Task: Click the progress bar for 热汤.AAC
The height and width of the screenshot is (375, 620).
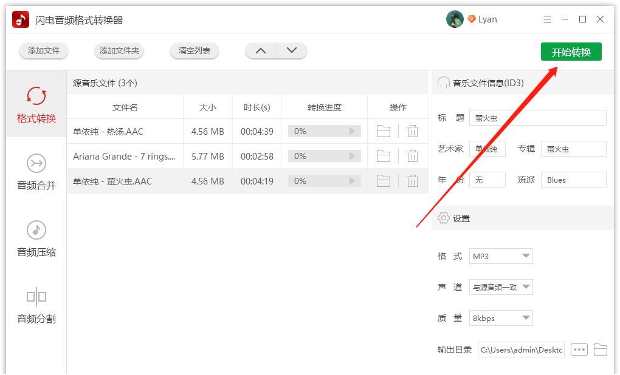Action: (x=325, y=131)
